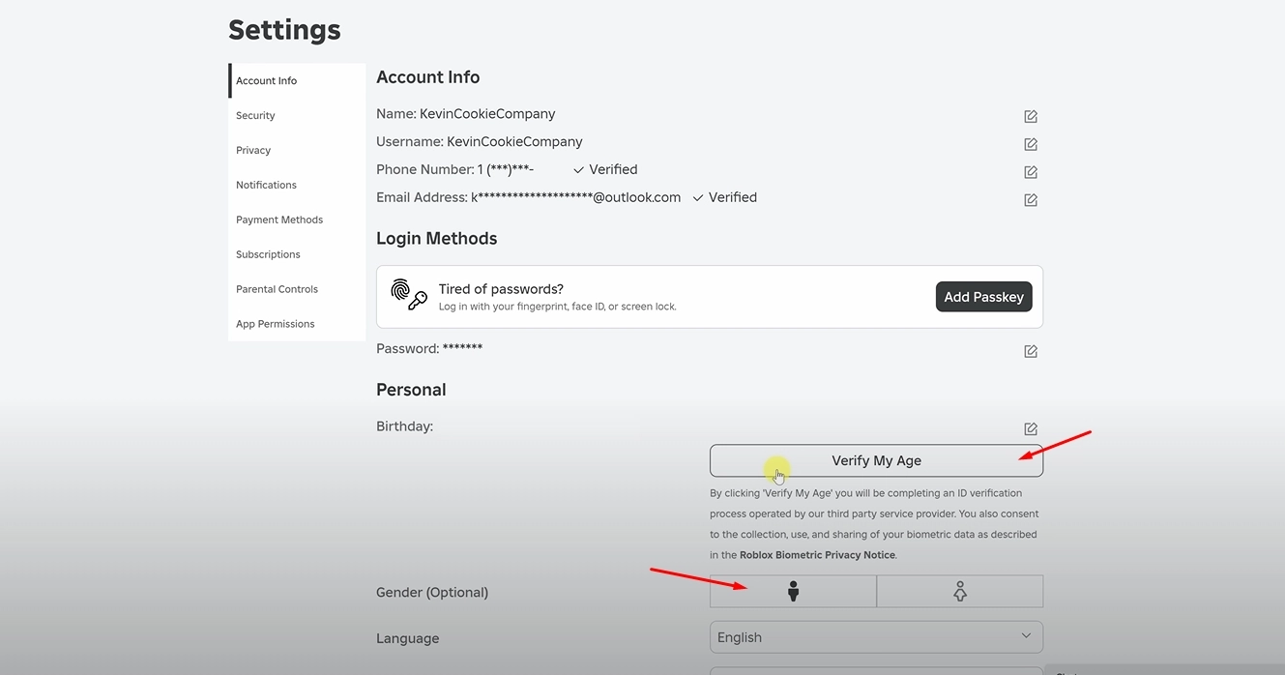Click the Add Passkey button
Viewport: 1285px width, 675px height.
[983, 296]
